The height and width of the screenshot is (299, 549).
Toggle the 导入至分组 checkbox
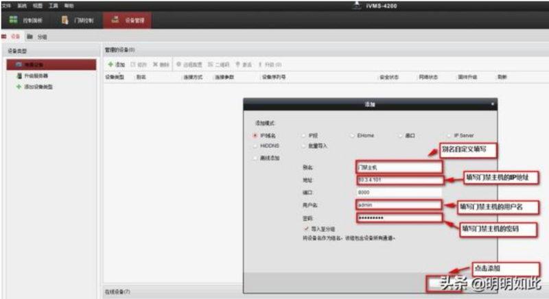click(x=306, y=228)
